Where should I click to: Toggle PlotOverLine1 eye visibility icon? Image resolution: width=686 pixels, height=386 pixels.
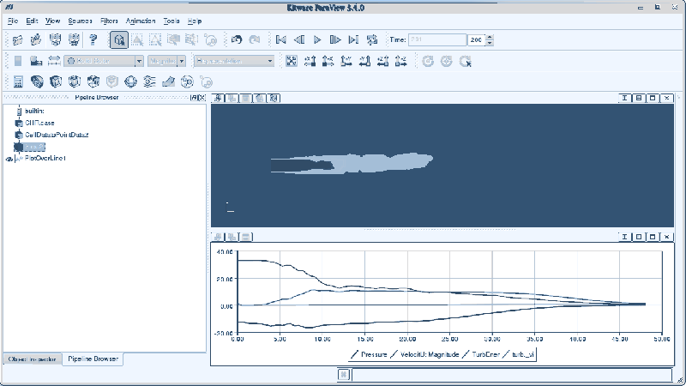9,159
